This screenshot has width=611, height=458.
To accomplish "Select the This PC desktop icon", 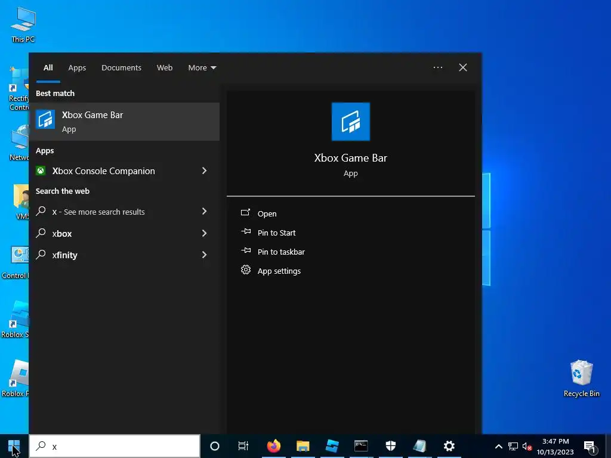I will pos(23,24).
